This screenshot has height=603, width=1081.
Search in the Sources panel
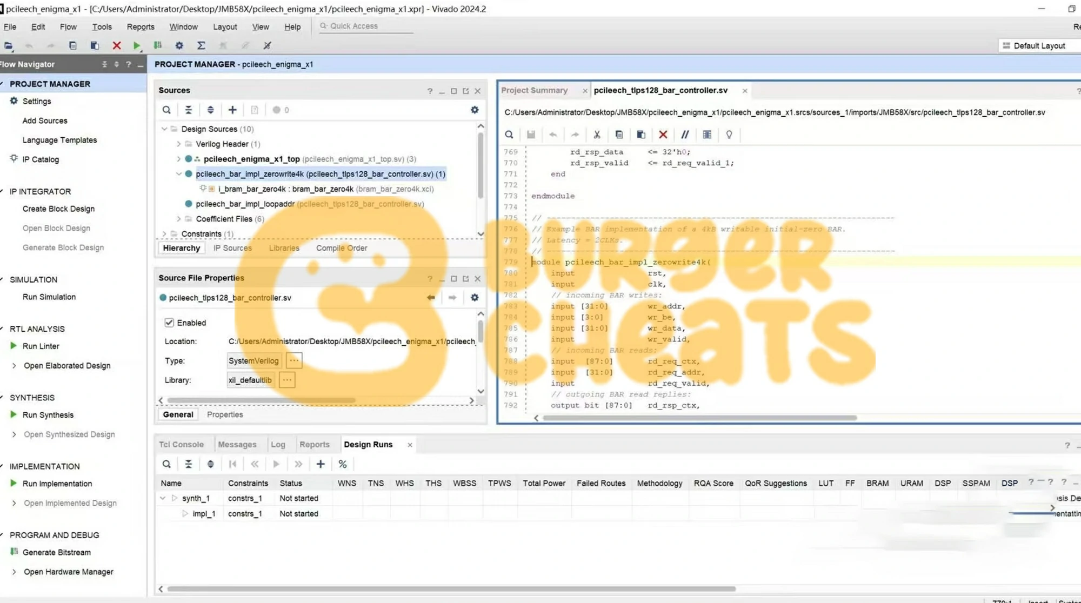(x=166, y=110)
